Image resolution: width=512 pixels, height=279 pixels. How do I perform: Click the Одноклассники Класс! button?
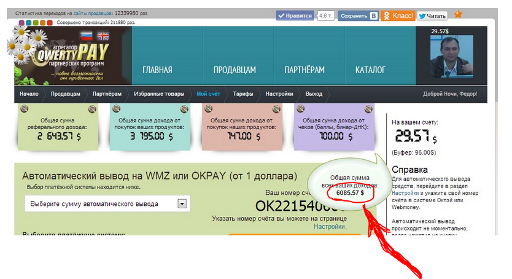pyautogui.click(x=398, y=16)
